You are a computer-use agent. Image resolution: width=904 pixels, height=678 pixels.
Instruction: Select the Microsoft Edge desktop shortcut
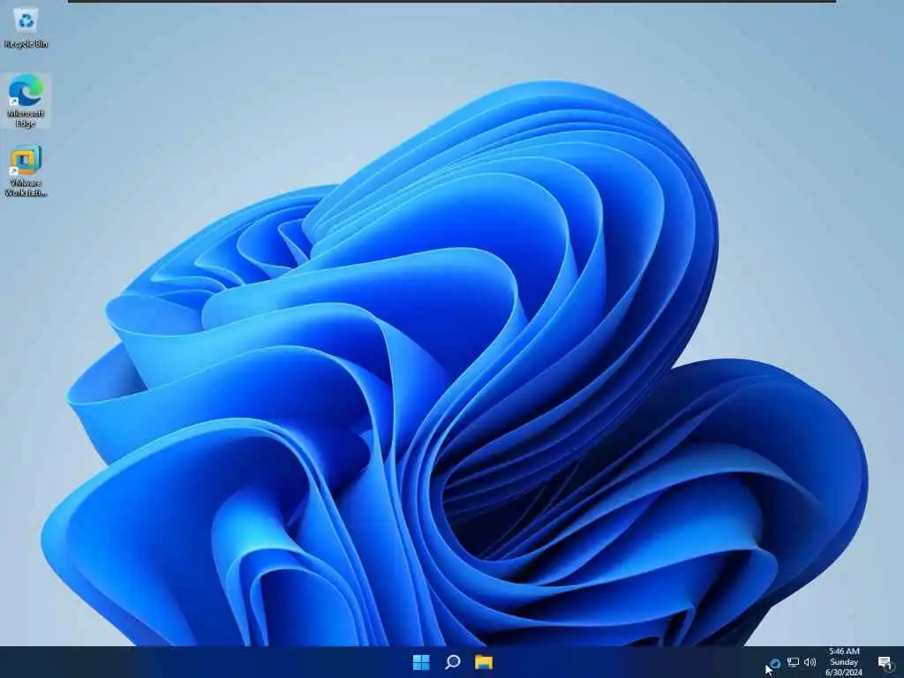[x=26, y=101]
